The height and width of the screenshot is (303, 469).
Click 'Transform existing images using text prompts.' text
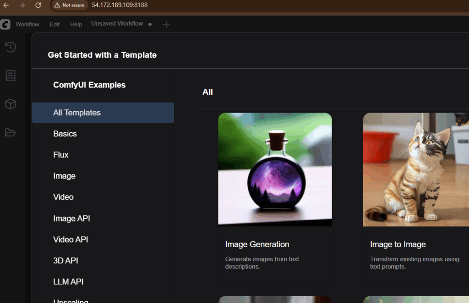click(414, 263)
